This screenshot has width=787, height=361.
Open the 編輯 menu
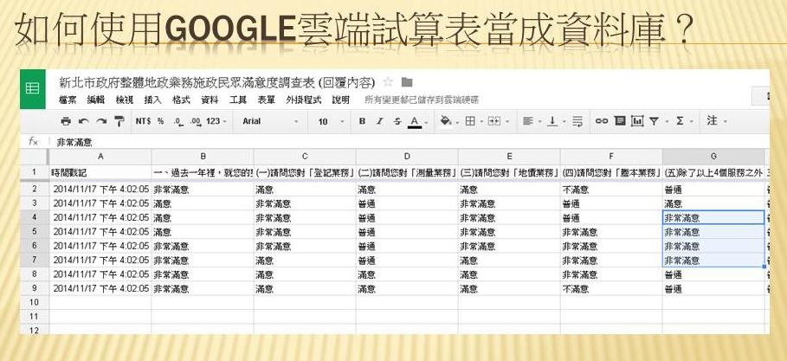point(96,100)
